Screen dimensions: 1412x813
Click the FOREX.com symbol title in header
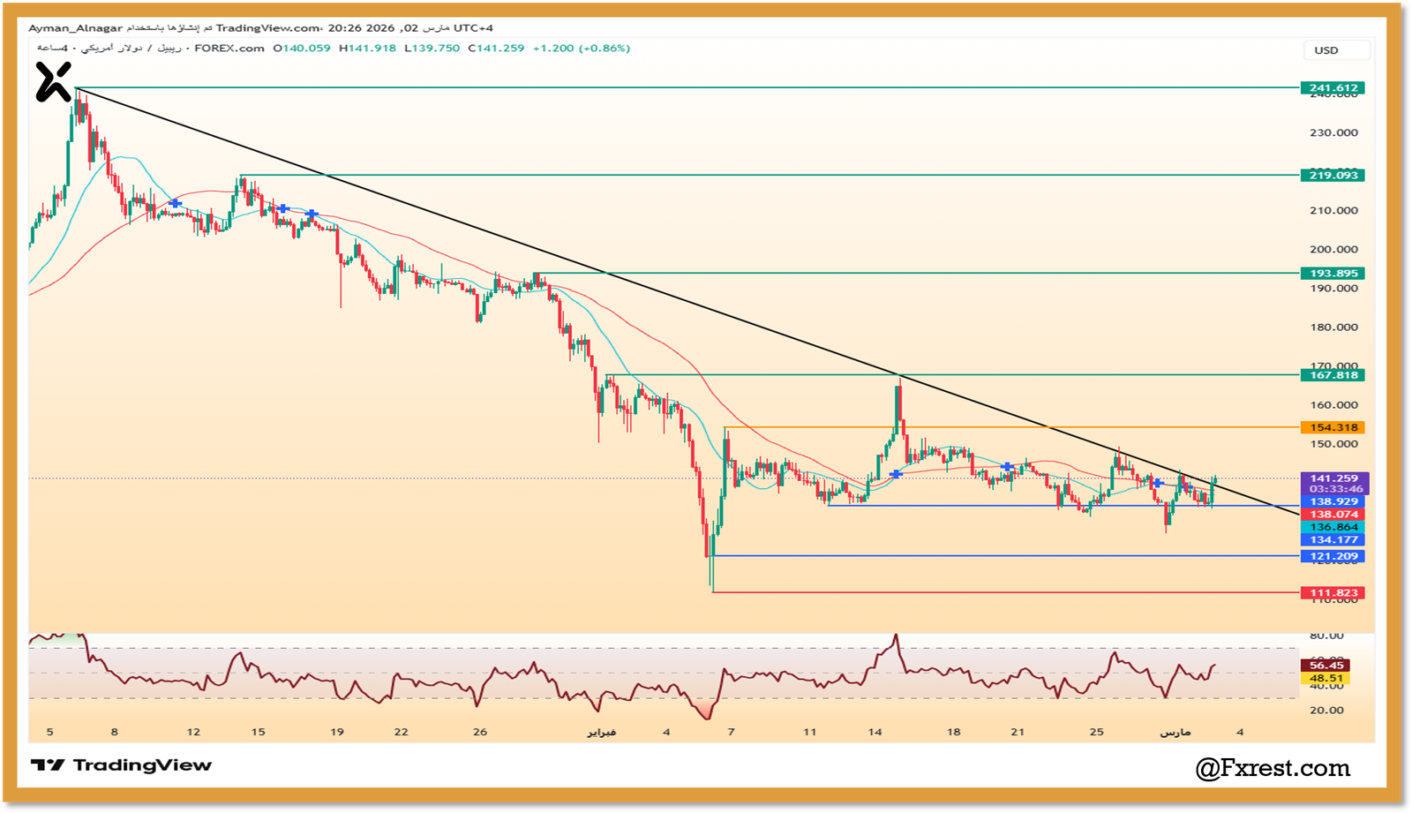coord(229,49)
